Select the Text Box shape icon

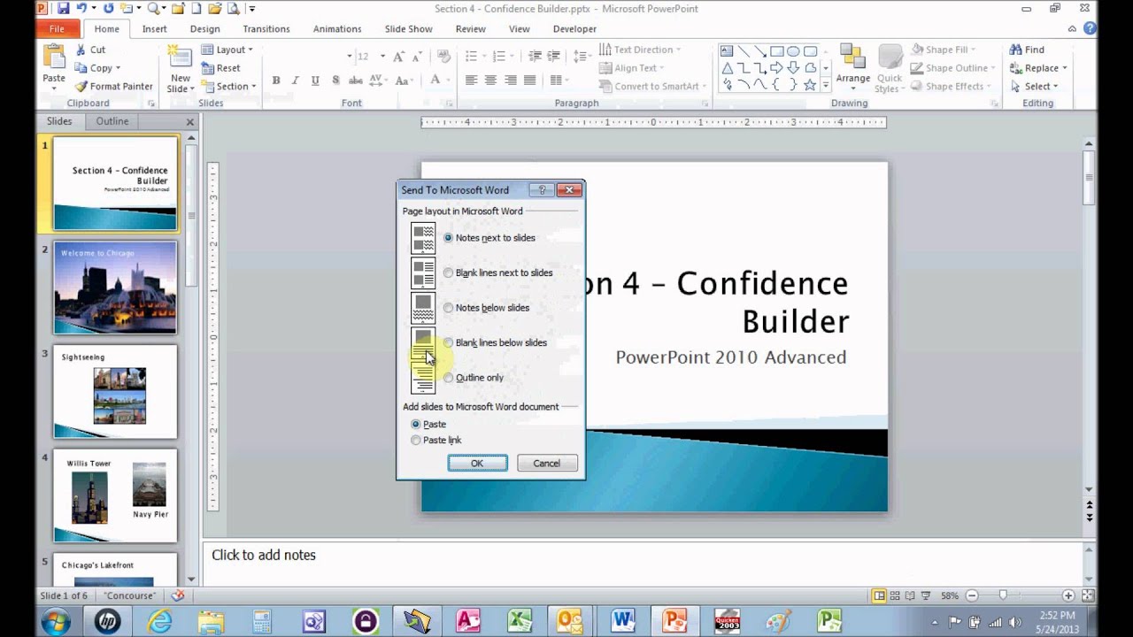click(x=727, y=51)
